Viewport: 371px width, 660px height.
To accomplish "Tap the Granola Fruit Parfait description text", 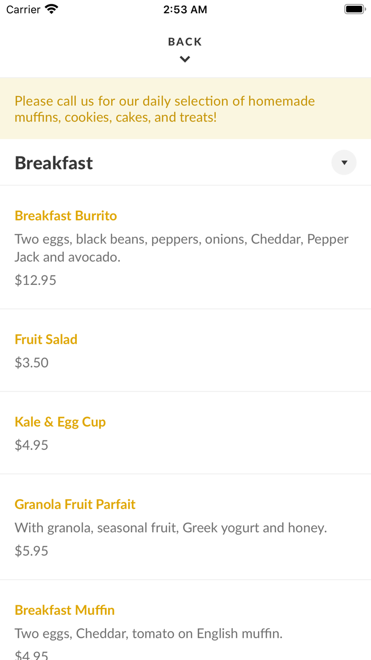I will [x=171, y=528].
